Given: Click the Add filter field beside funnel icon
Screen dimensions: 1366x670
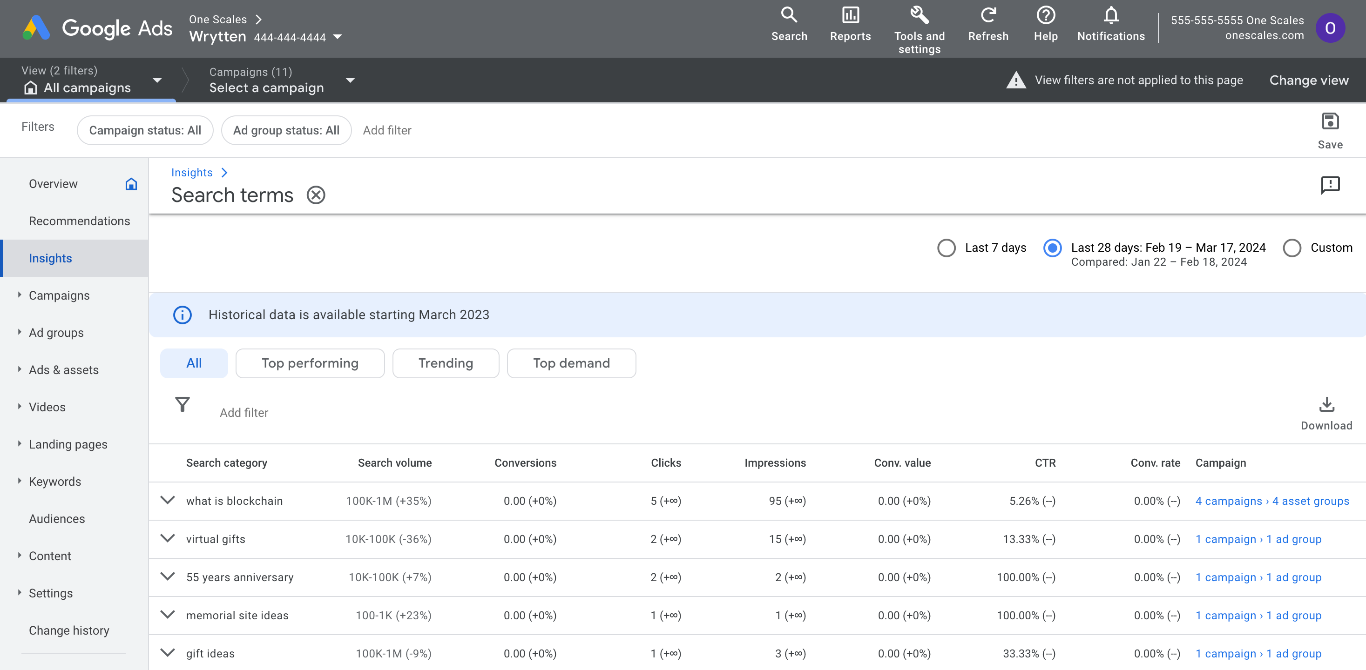Looking at the screenshot, I should [244, 412].
